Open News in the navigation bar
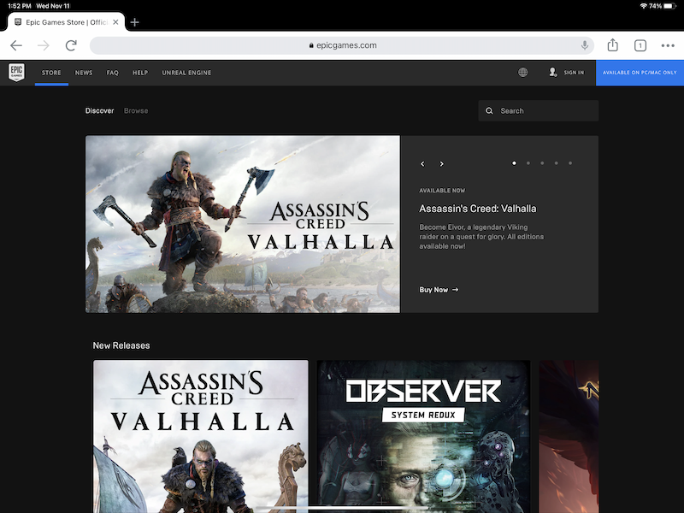Viewport: 684px width, 513px height. [84, 73]
